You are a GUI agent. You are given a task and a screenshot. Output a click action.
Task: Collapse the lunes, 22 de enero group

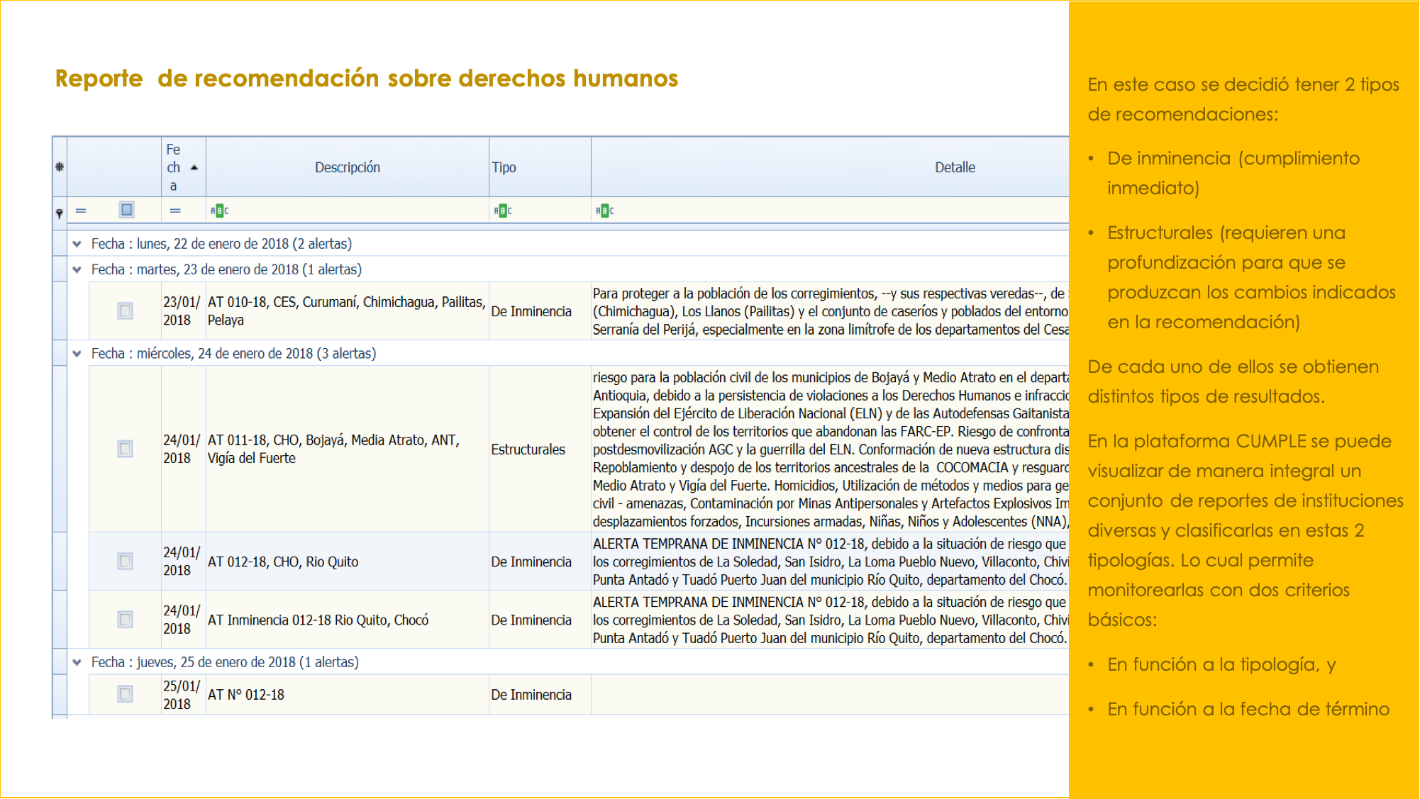click(77, 244)
